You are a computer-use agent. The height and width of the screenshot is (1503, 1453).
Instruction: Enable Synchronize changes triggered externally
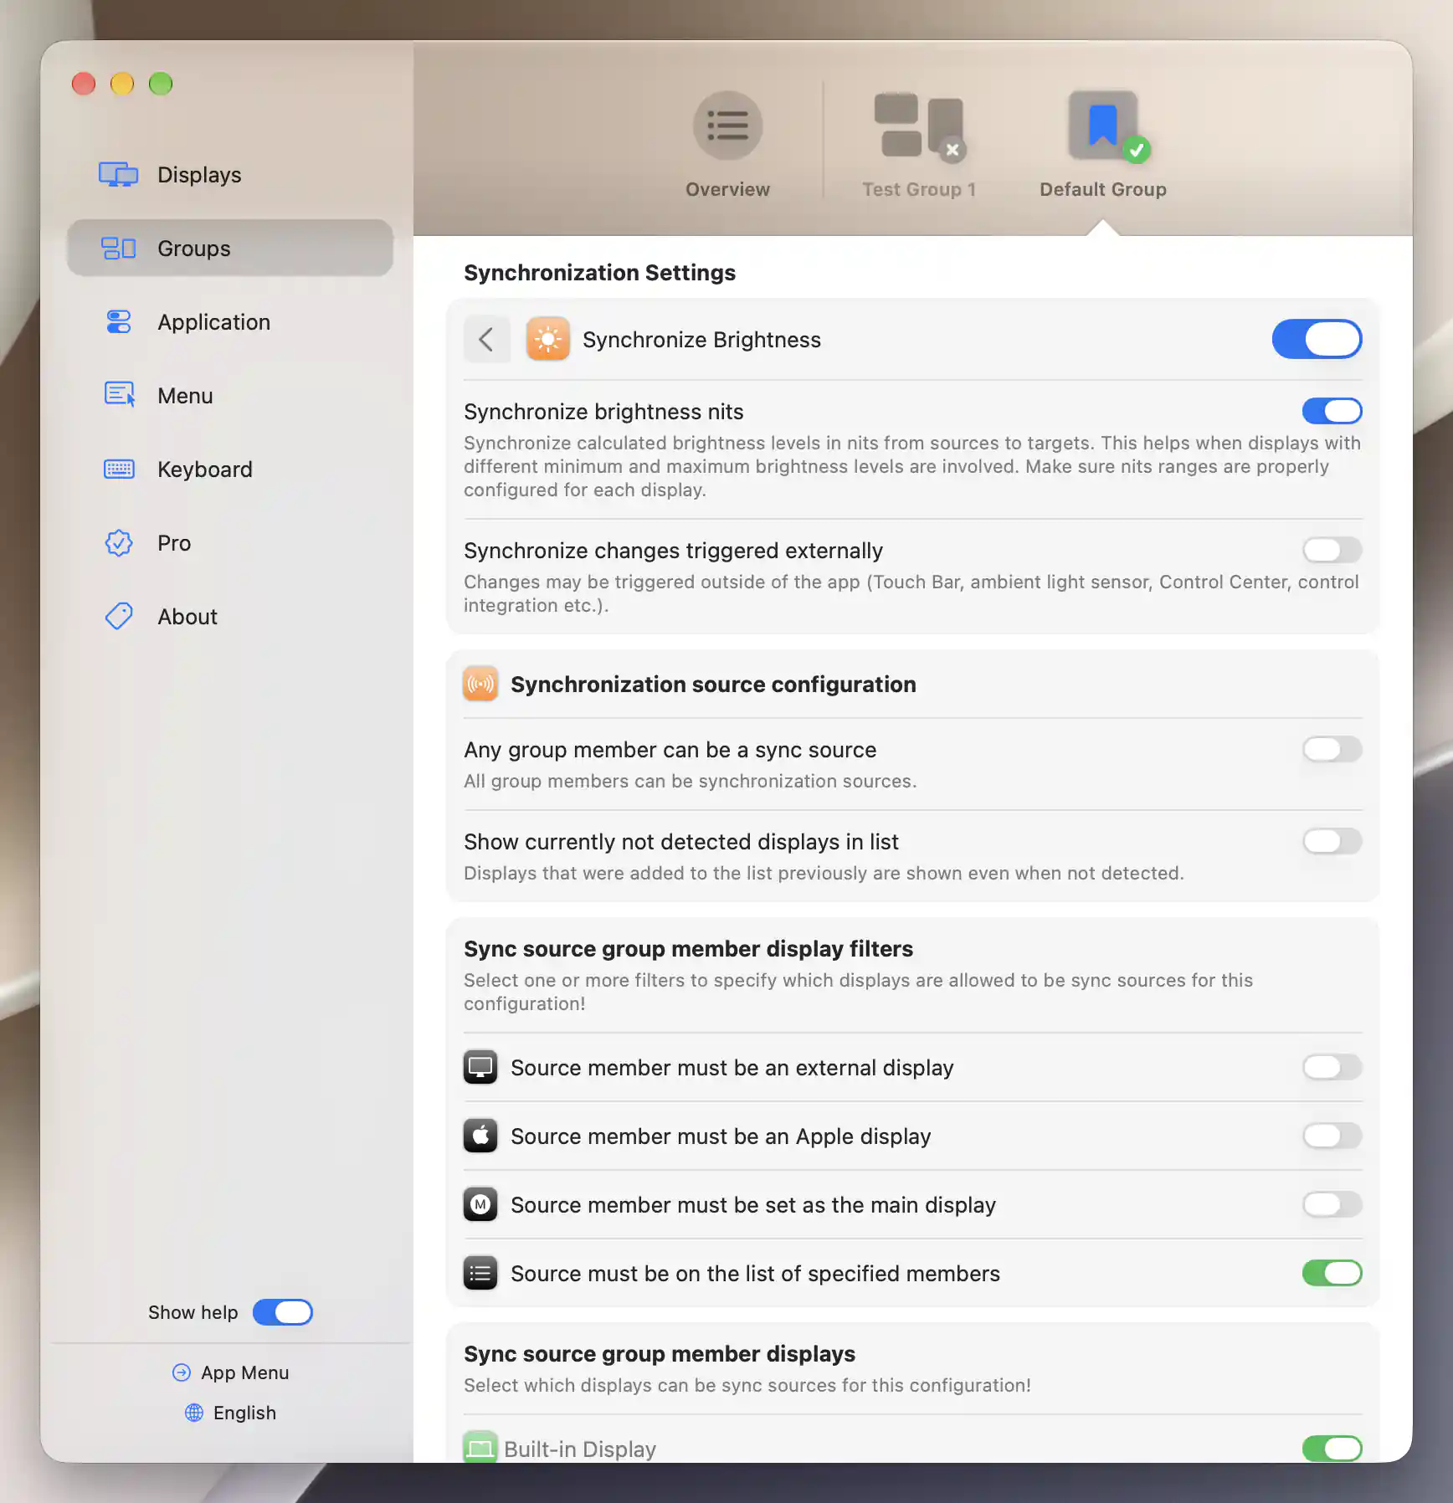pos(1332,550)
